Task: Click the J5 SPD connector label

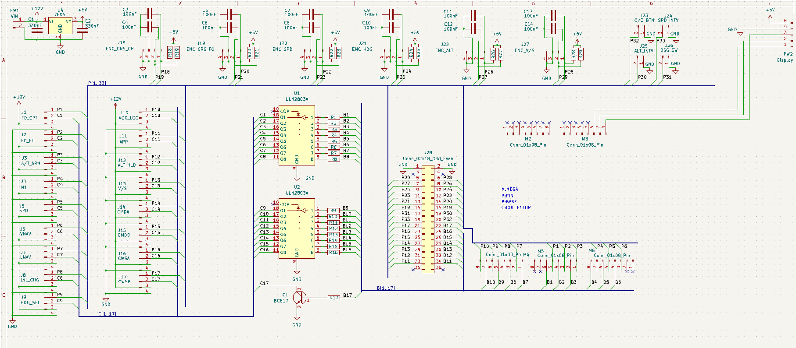Action: coord(24,208)
